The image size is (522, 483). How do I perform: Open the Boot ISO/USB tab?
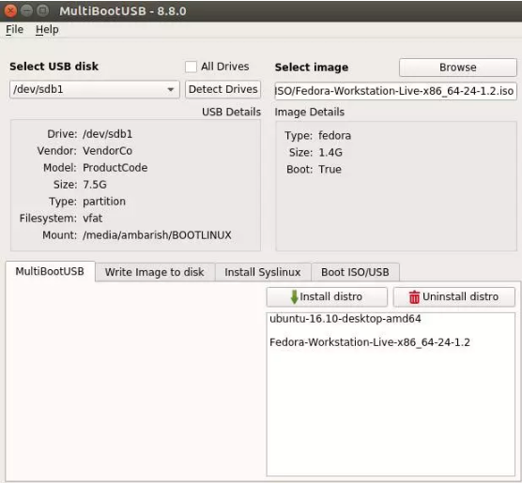[355, 272]
